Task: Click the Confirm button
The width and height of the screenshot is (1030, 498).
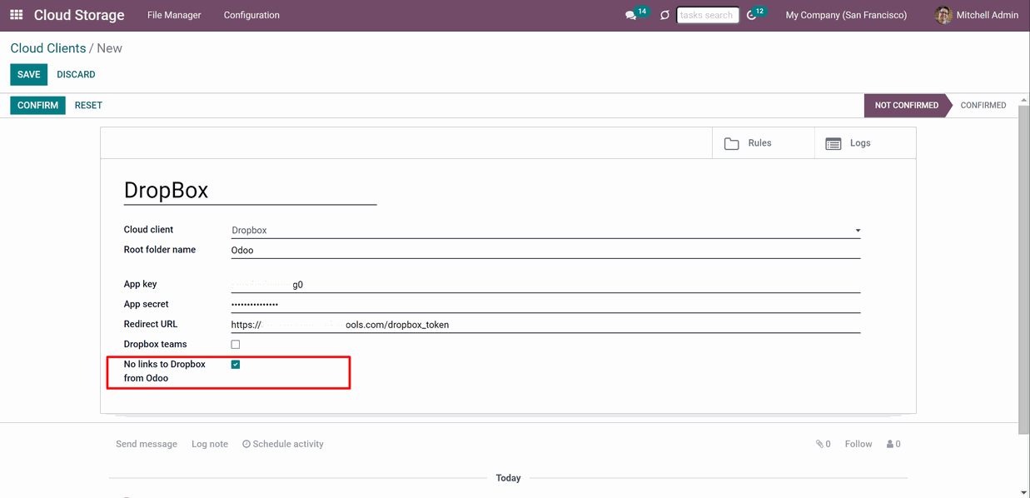Action: click(37, 106)
